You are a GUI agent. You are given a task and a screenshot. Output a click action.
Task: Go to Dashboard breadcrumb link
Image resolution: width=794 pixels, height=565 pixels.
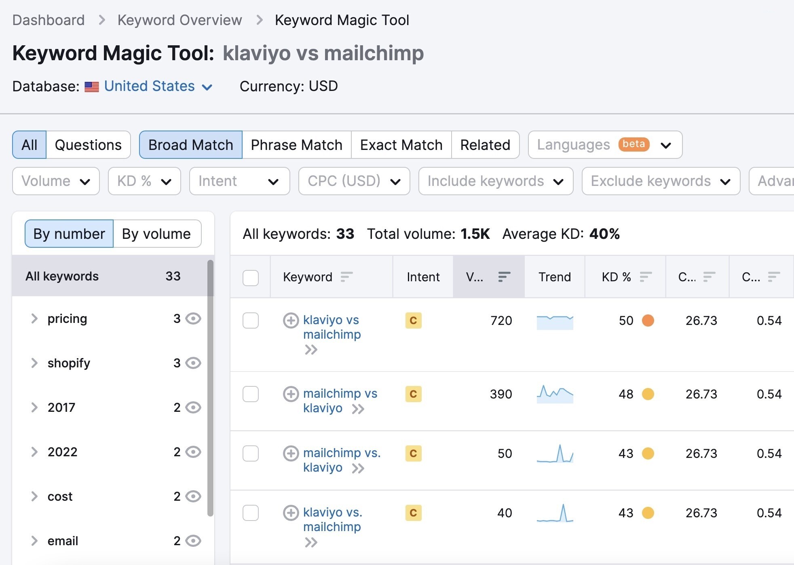pos(49,20)
